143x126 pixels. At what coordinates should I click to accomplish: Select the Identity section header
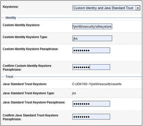point(11,18)
